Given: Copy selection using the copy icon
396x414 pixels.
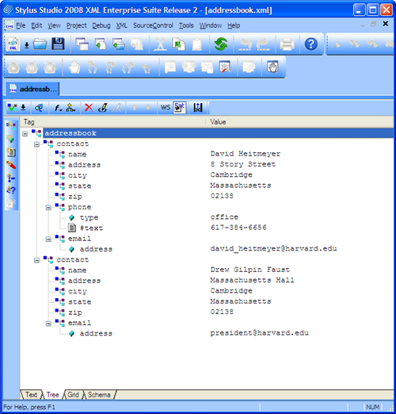Looking at the screenshot, I should click(178, 44).
